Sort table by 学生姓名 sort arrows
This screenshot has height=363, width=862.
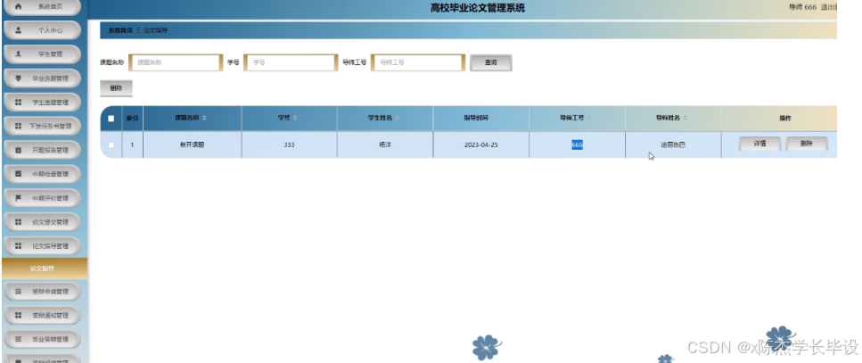click(x=397, y=119)
